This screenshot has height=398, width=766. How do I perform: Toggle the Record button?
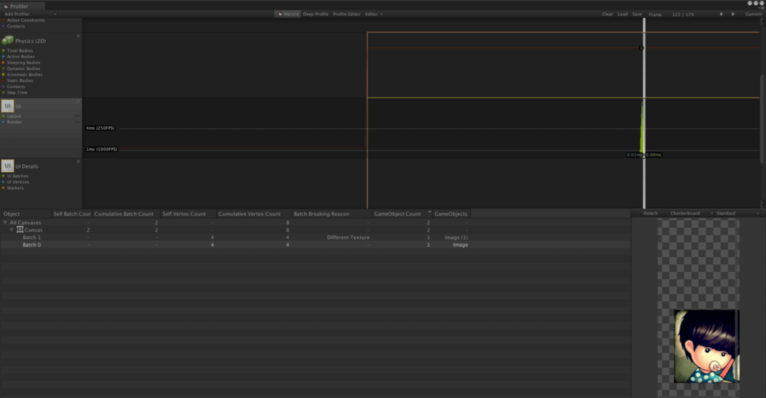[288, 14]
